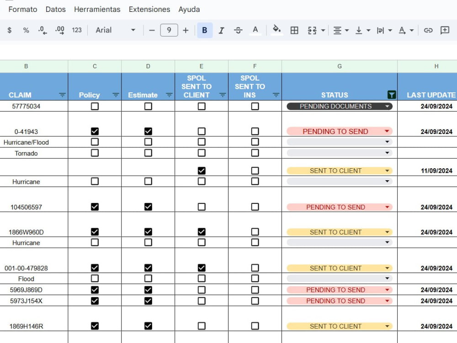Open SPOL SENT TO CLIENT filter icon
This screenshot has height=343, width=457.
(223, 95)
